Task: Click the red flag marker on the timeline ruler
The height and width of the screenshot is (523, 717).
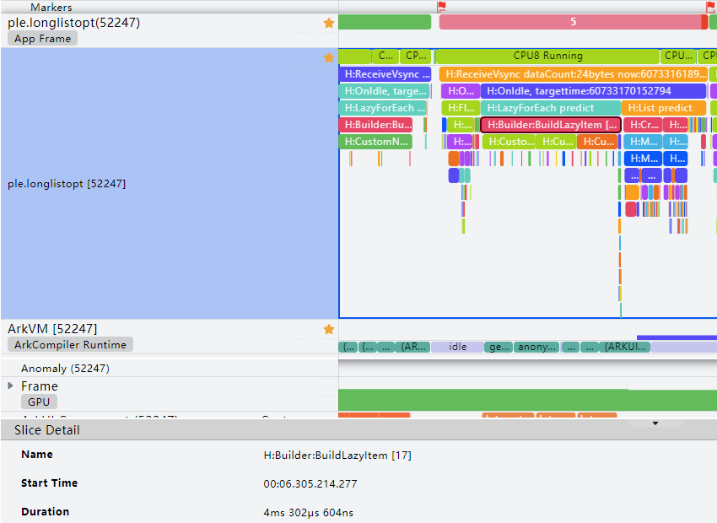Action: [442, 6]
